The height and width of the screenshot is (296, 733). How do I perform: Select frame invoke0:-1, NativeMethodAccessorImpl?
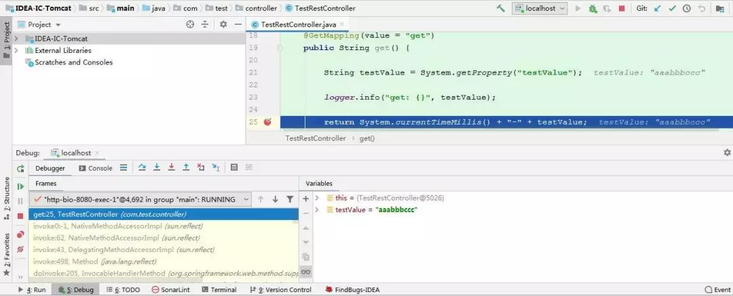(x=164, y=226)
